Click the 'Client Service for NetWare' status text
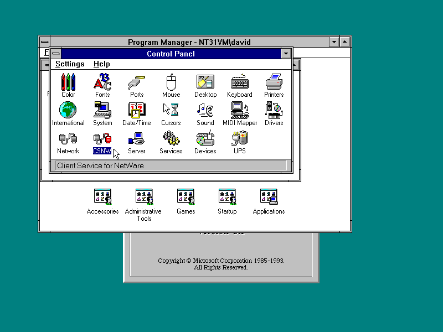Screen dimensions: 443x332 (100, 165)
